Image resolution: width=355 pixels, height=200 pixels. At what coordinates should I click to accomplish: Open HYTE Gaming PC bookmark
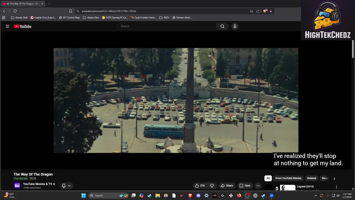tap(115, 17)
